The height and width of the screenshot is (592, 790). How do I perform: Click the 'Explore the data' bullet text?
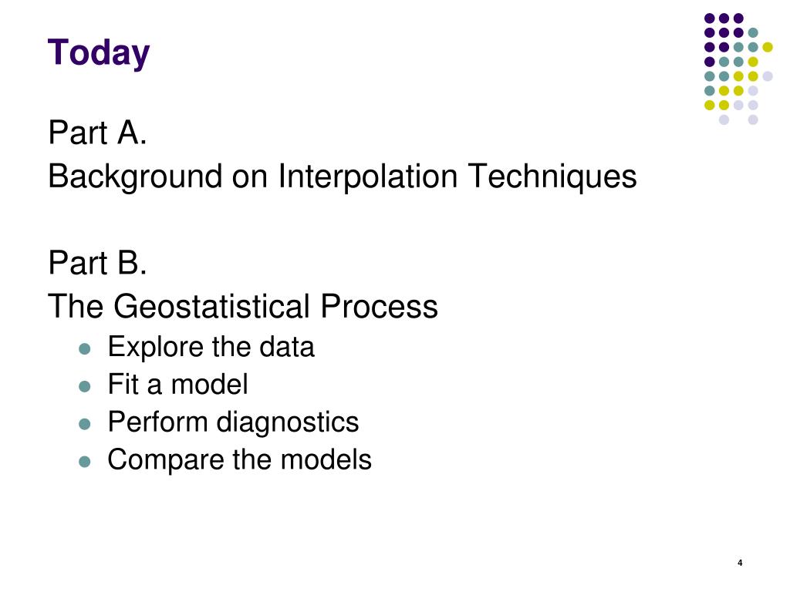pos(211,347)
